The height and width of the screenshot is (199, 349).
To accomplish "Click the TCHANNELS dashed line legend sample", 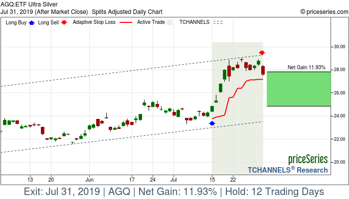I will (x=218, y=22).
